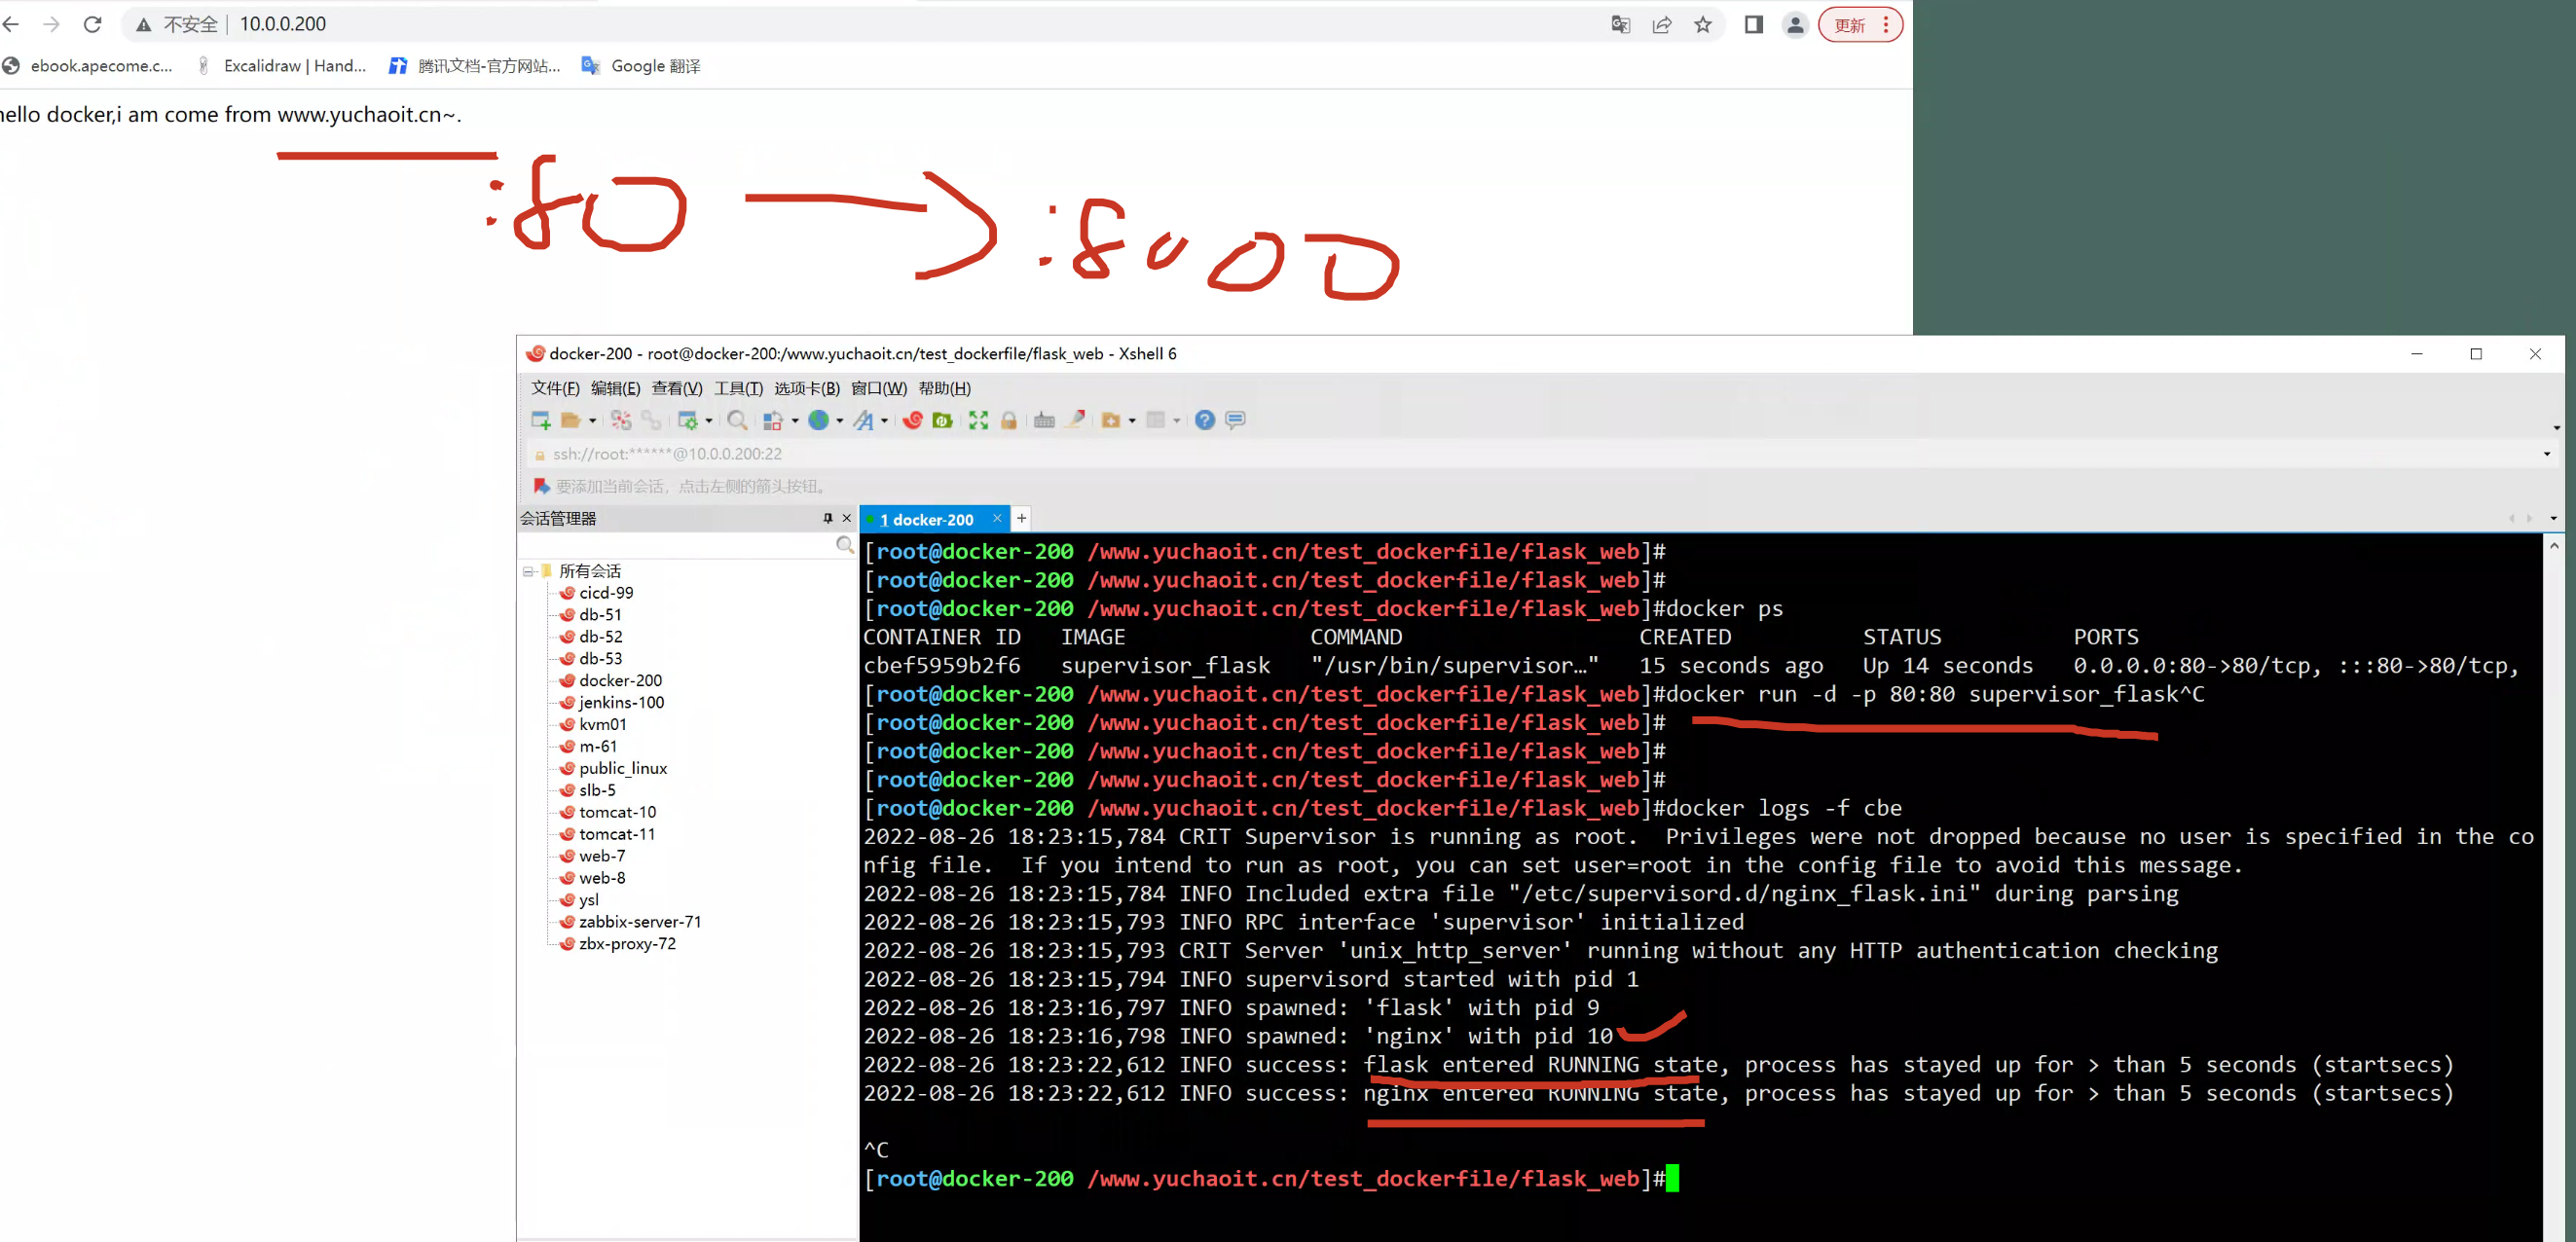Click the Xftp green folder icon
Viewport: 2576px width, 1242px height.
tap(942, 420)
